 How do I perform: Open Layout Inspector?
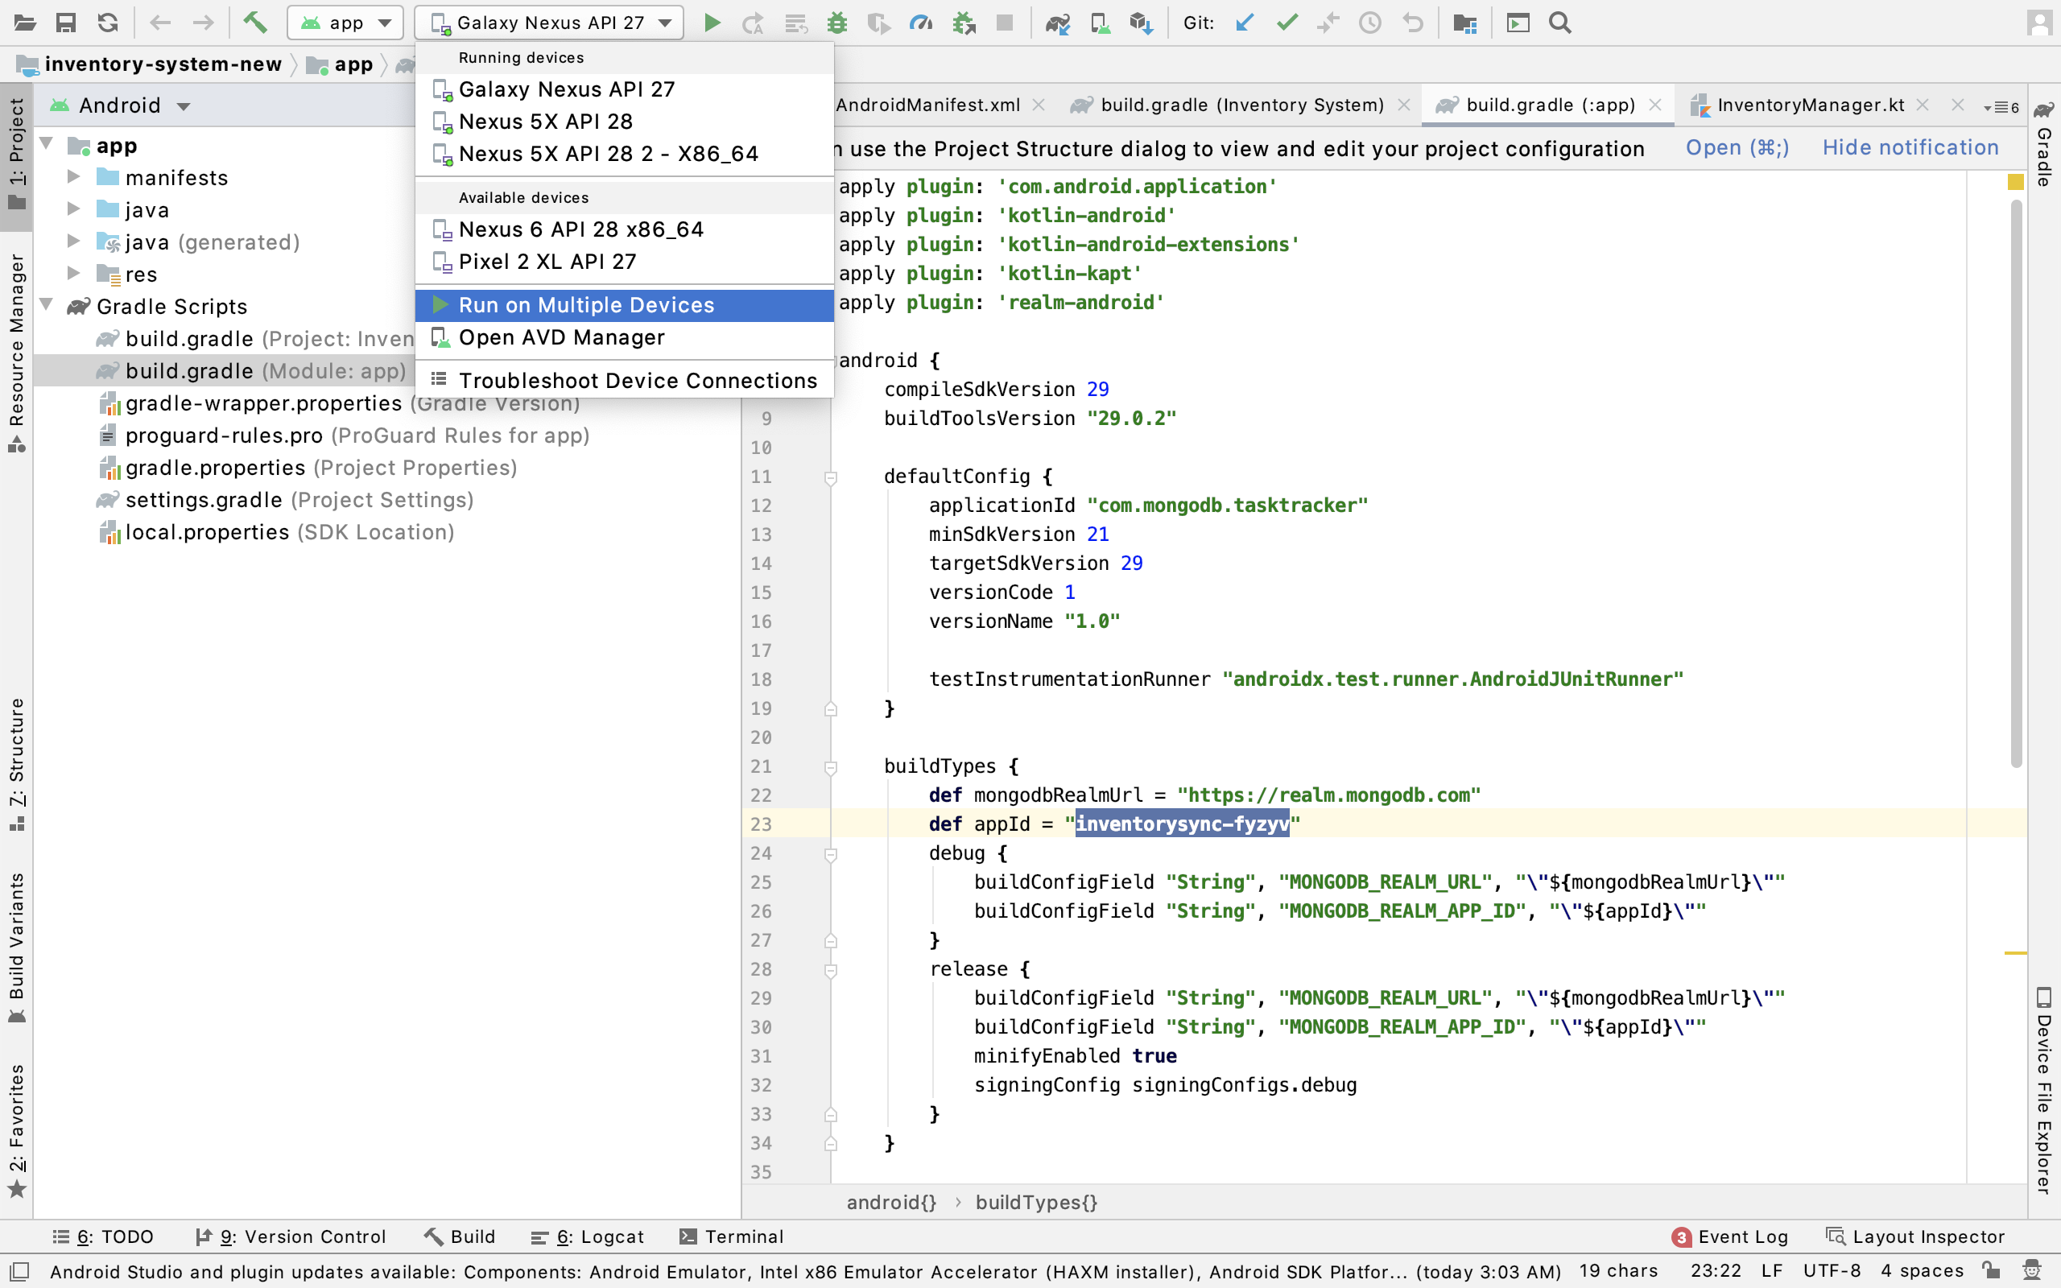click(x=1915, y=1237)
